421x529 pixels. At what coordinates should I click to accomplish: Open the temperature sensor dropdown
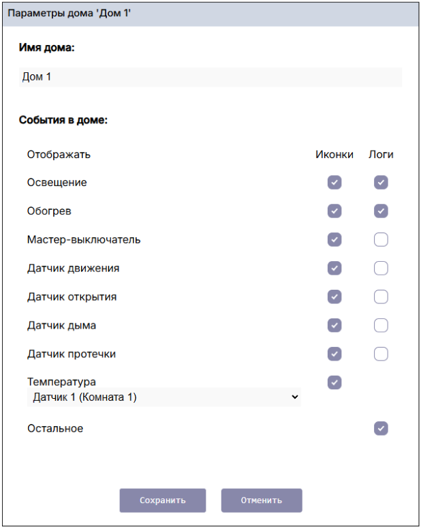[x=163, y=397]
